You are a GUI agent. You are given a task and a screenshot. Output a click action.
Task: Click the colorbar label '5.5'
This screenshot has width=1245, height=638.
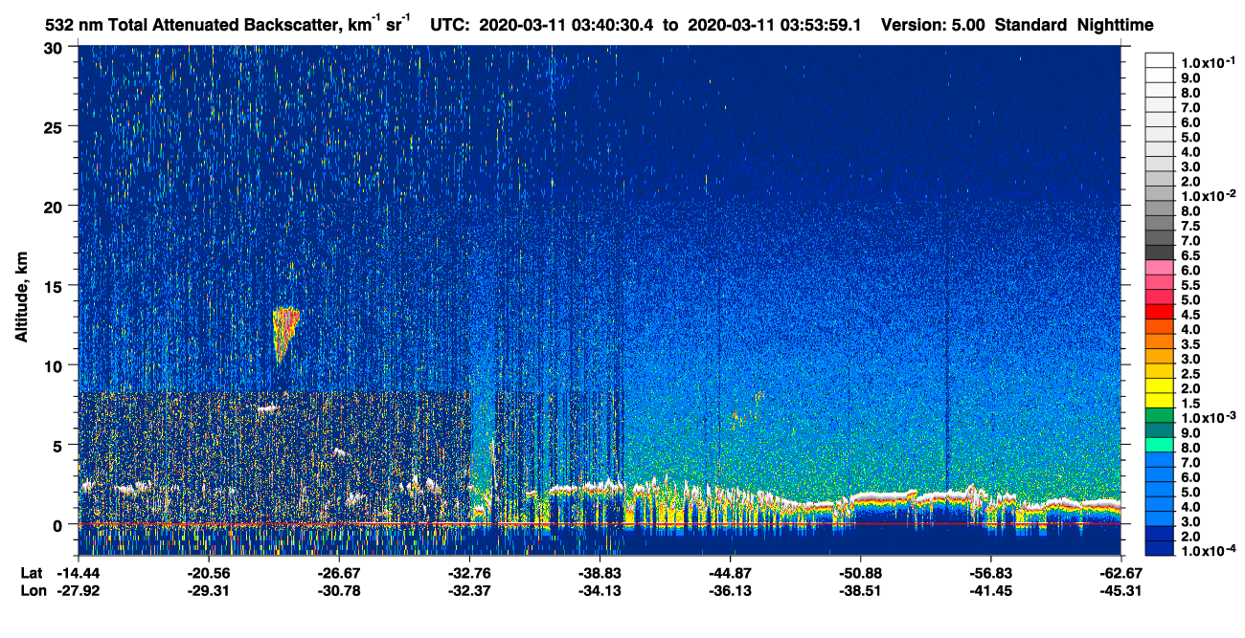1190,285
